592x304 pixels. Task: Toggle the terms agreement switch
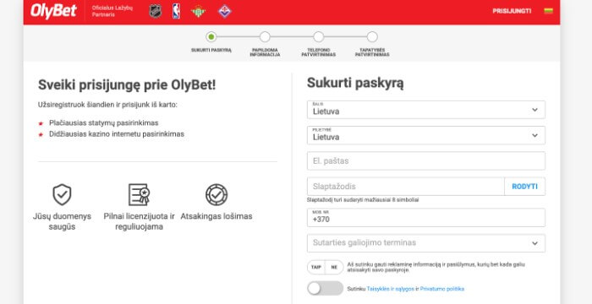click(x=325, y=289)
